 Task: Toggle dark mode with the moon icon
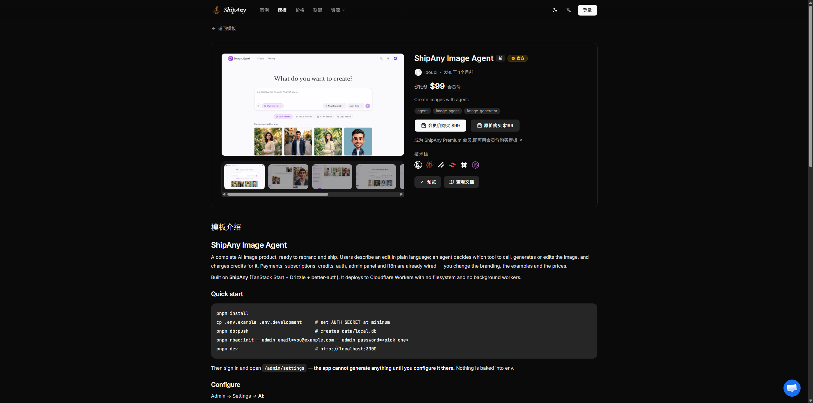pos(555,10)
